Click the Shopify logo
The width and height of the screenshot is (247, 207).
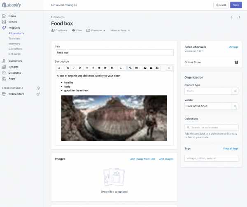pos(12,5)
